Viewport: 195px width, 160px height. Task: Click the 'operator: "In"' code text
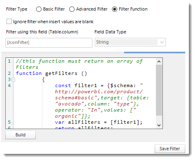tap(78, 110)
